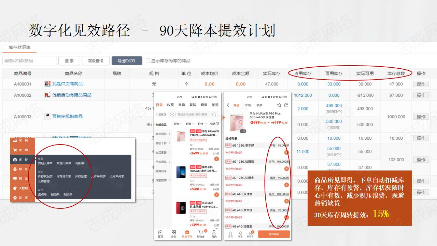Add 4G 64G 玫瑰金 spec with plus icon
The image size is (437, 246).
coord(286,201)
